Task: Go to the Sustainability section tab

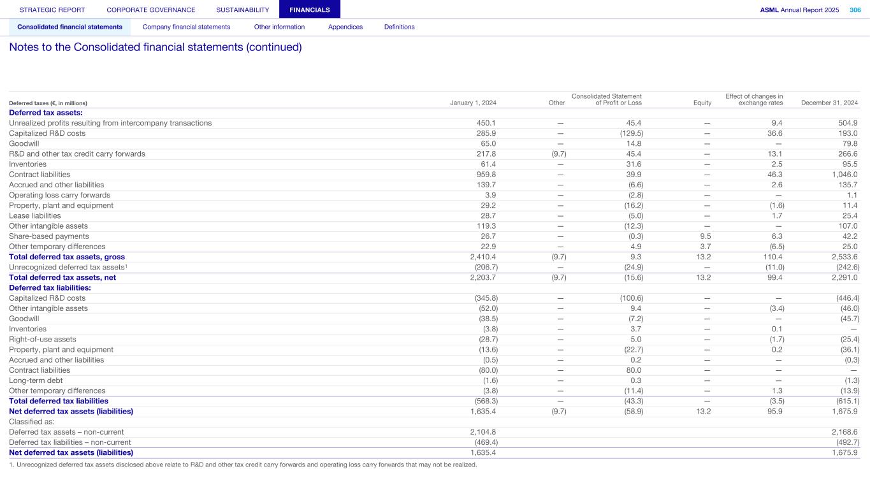Action: (242, 10)
